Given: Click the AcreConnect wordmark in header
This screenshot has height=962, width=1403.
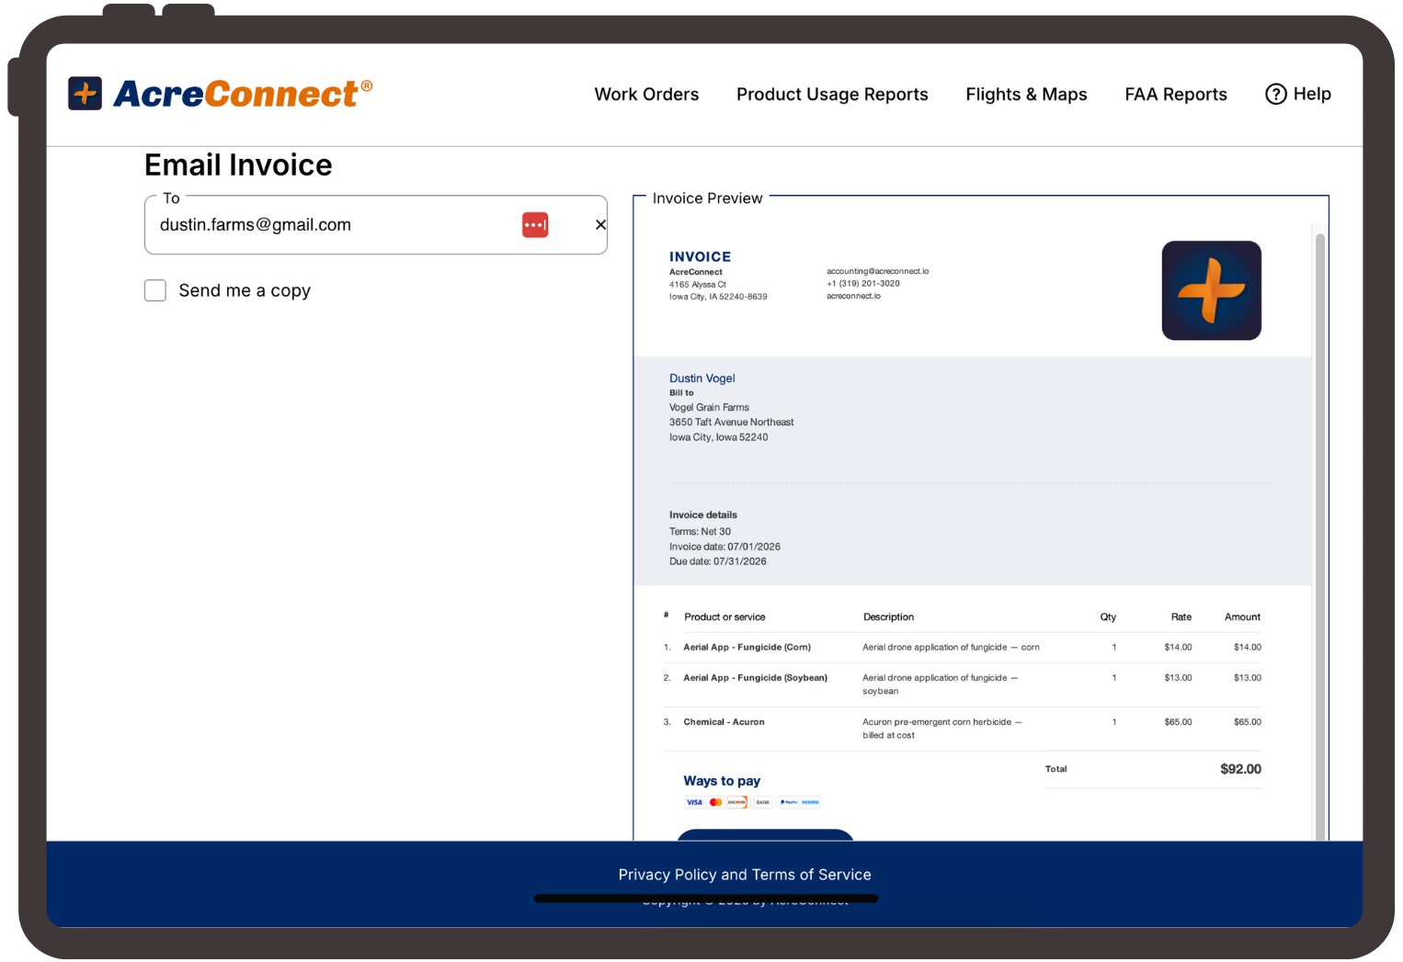Looking at the screenshot, I should pos(243,94).
